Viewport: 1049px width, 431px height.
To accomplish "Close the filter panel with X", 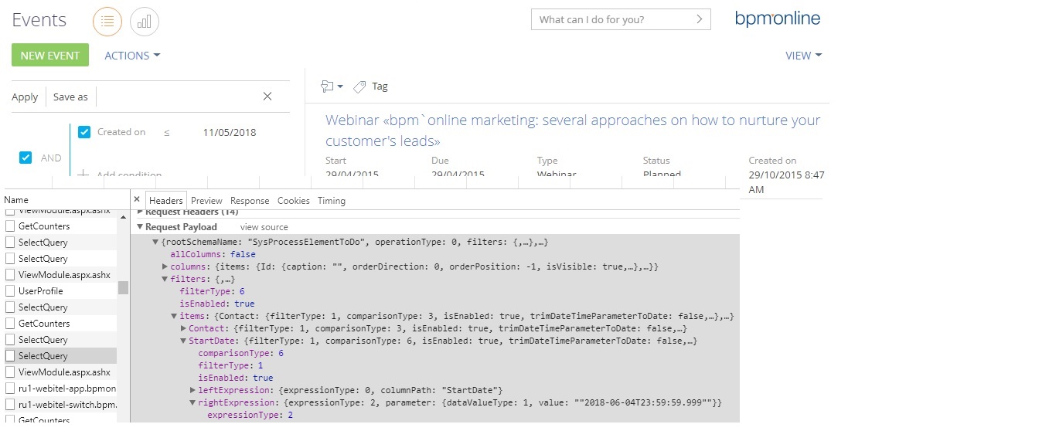I will click(267, 97).
